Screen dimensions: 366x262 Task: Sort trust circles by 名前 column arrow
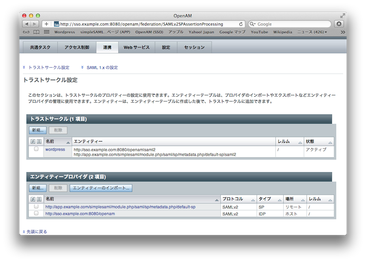point(68,142)
